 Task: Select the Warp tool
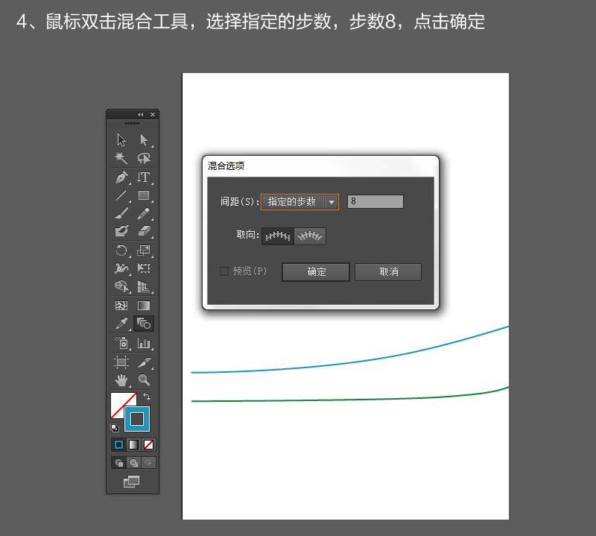pos(121,268)
